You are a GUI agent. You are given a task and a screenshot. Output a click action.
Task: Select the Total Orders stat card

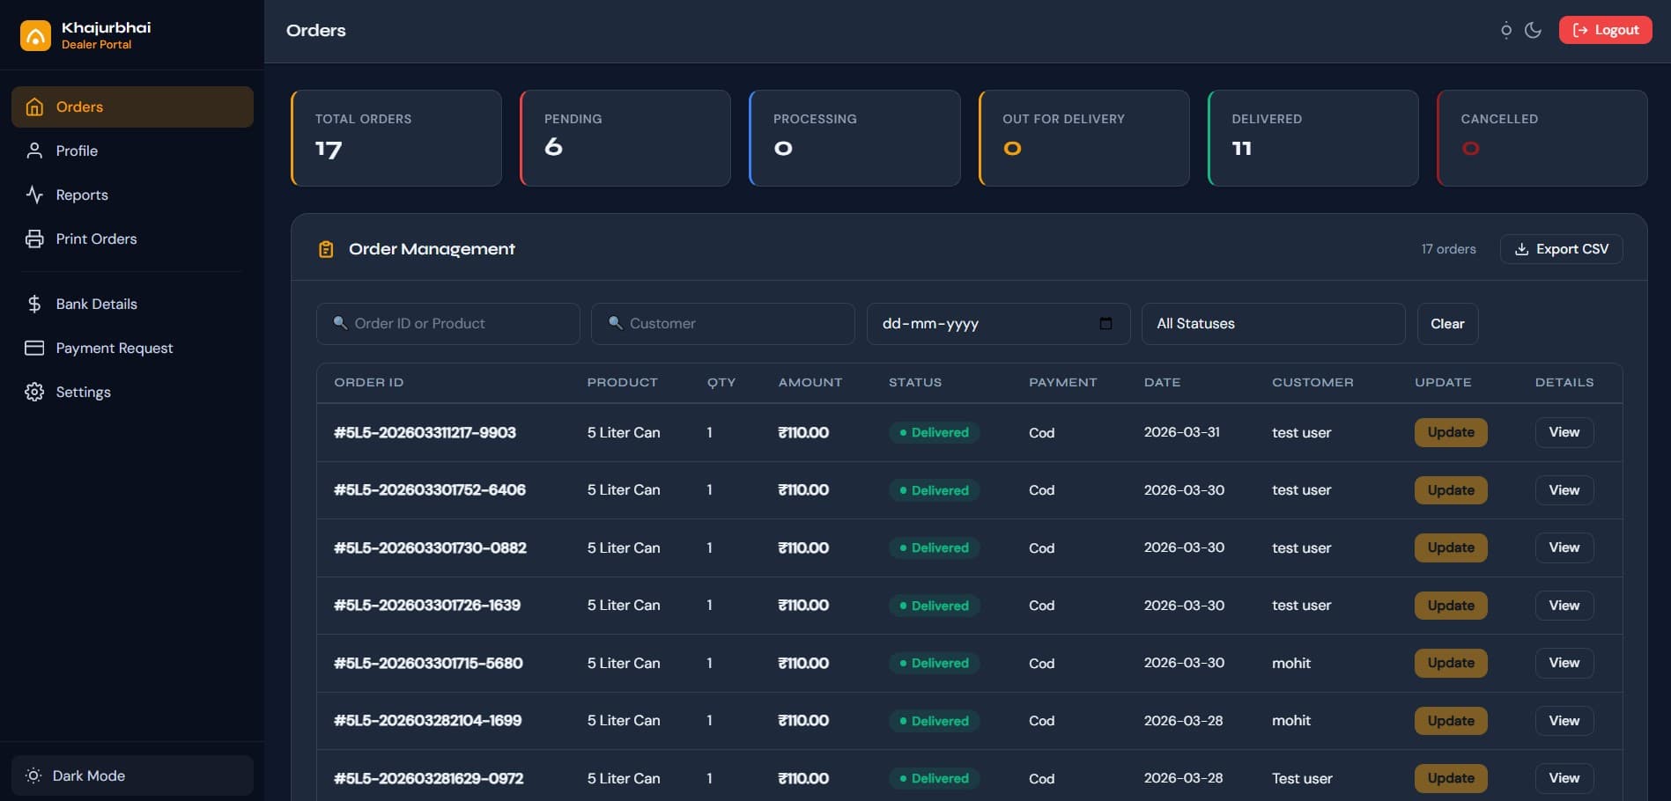[x=396, y=138]
